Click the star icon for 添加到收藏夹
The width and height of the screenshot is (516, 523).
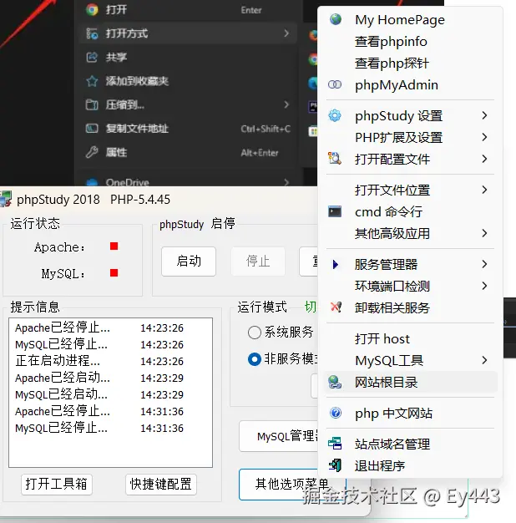(x=92, y=81)
